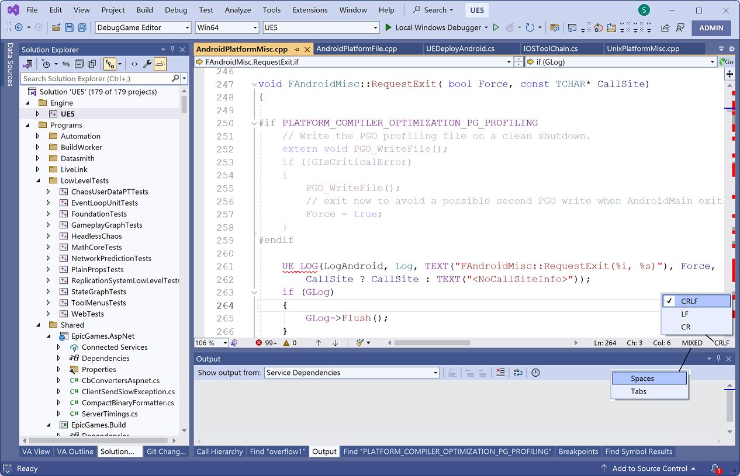Screen dimensions: 740x476
Task: Open the DebugGame Editor configuration dropdown
Action: 143,27
